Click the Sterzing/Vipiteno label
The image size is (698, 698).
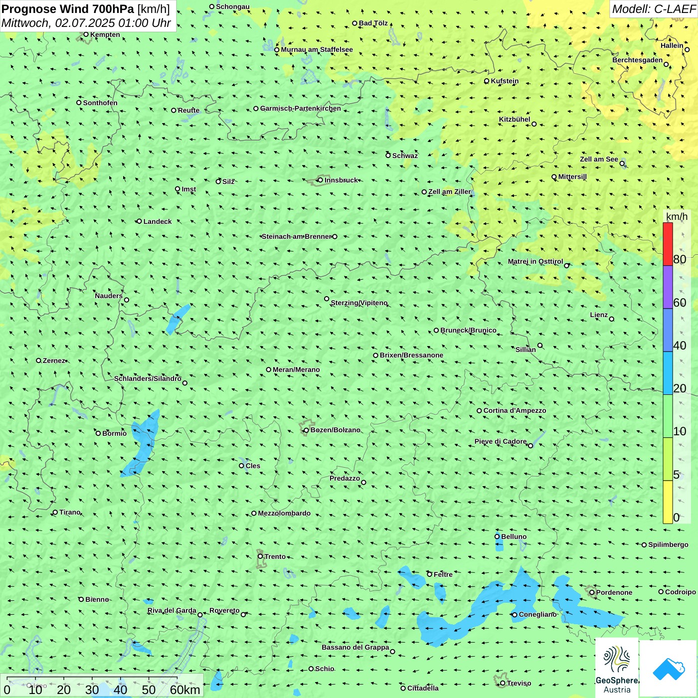(x=359, y=303)
